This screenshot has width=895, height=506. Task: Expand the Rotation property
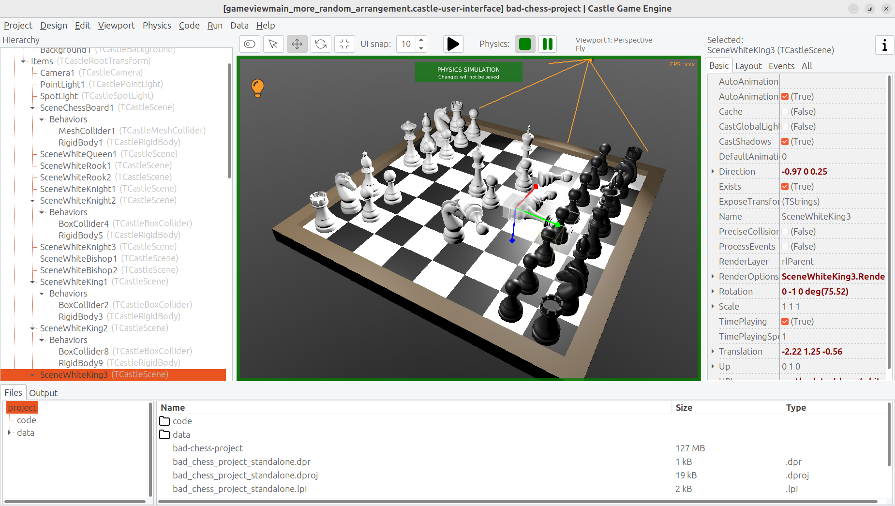[713, 292]
